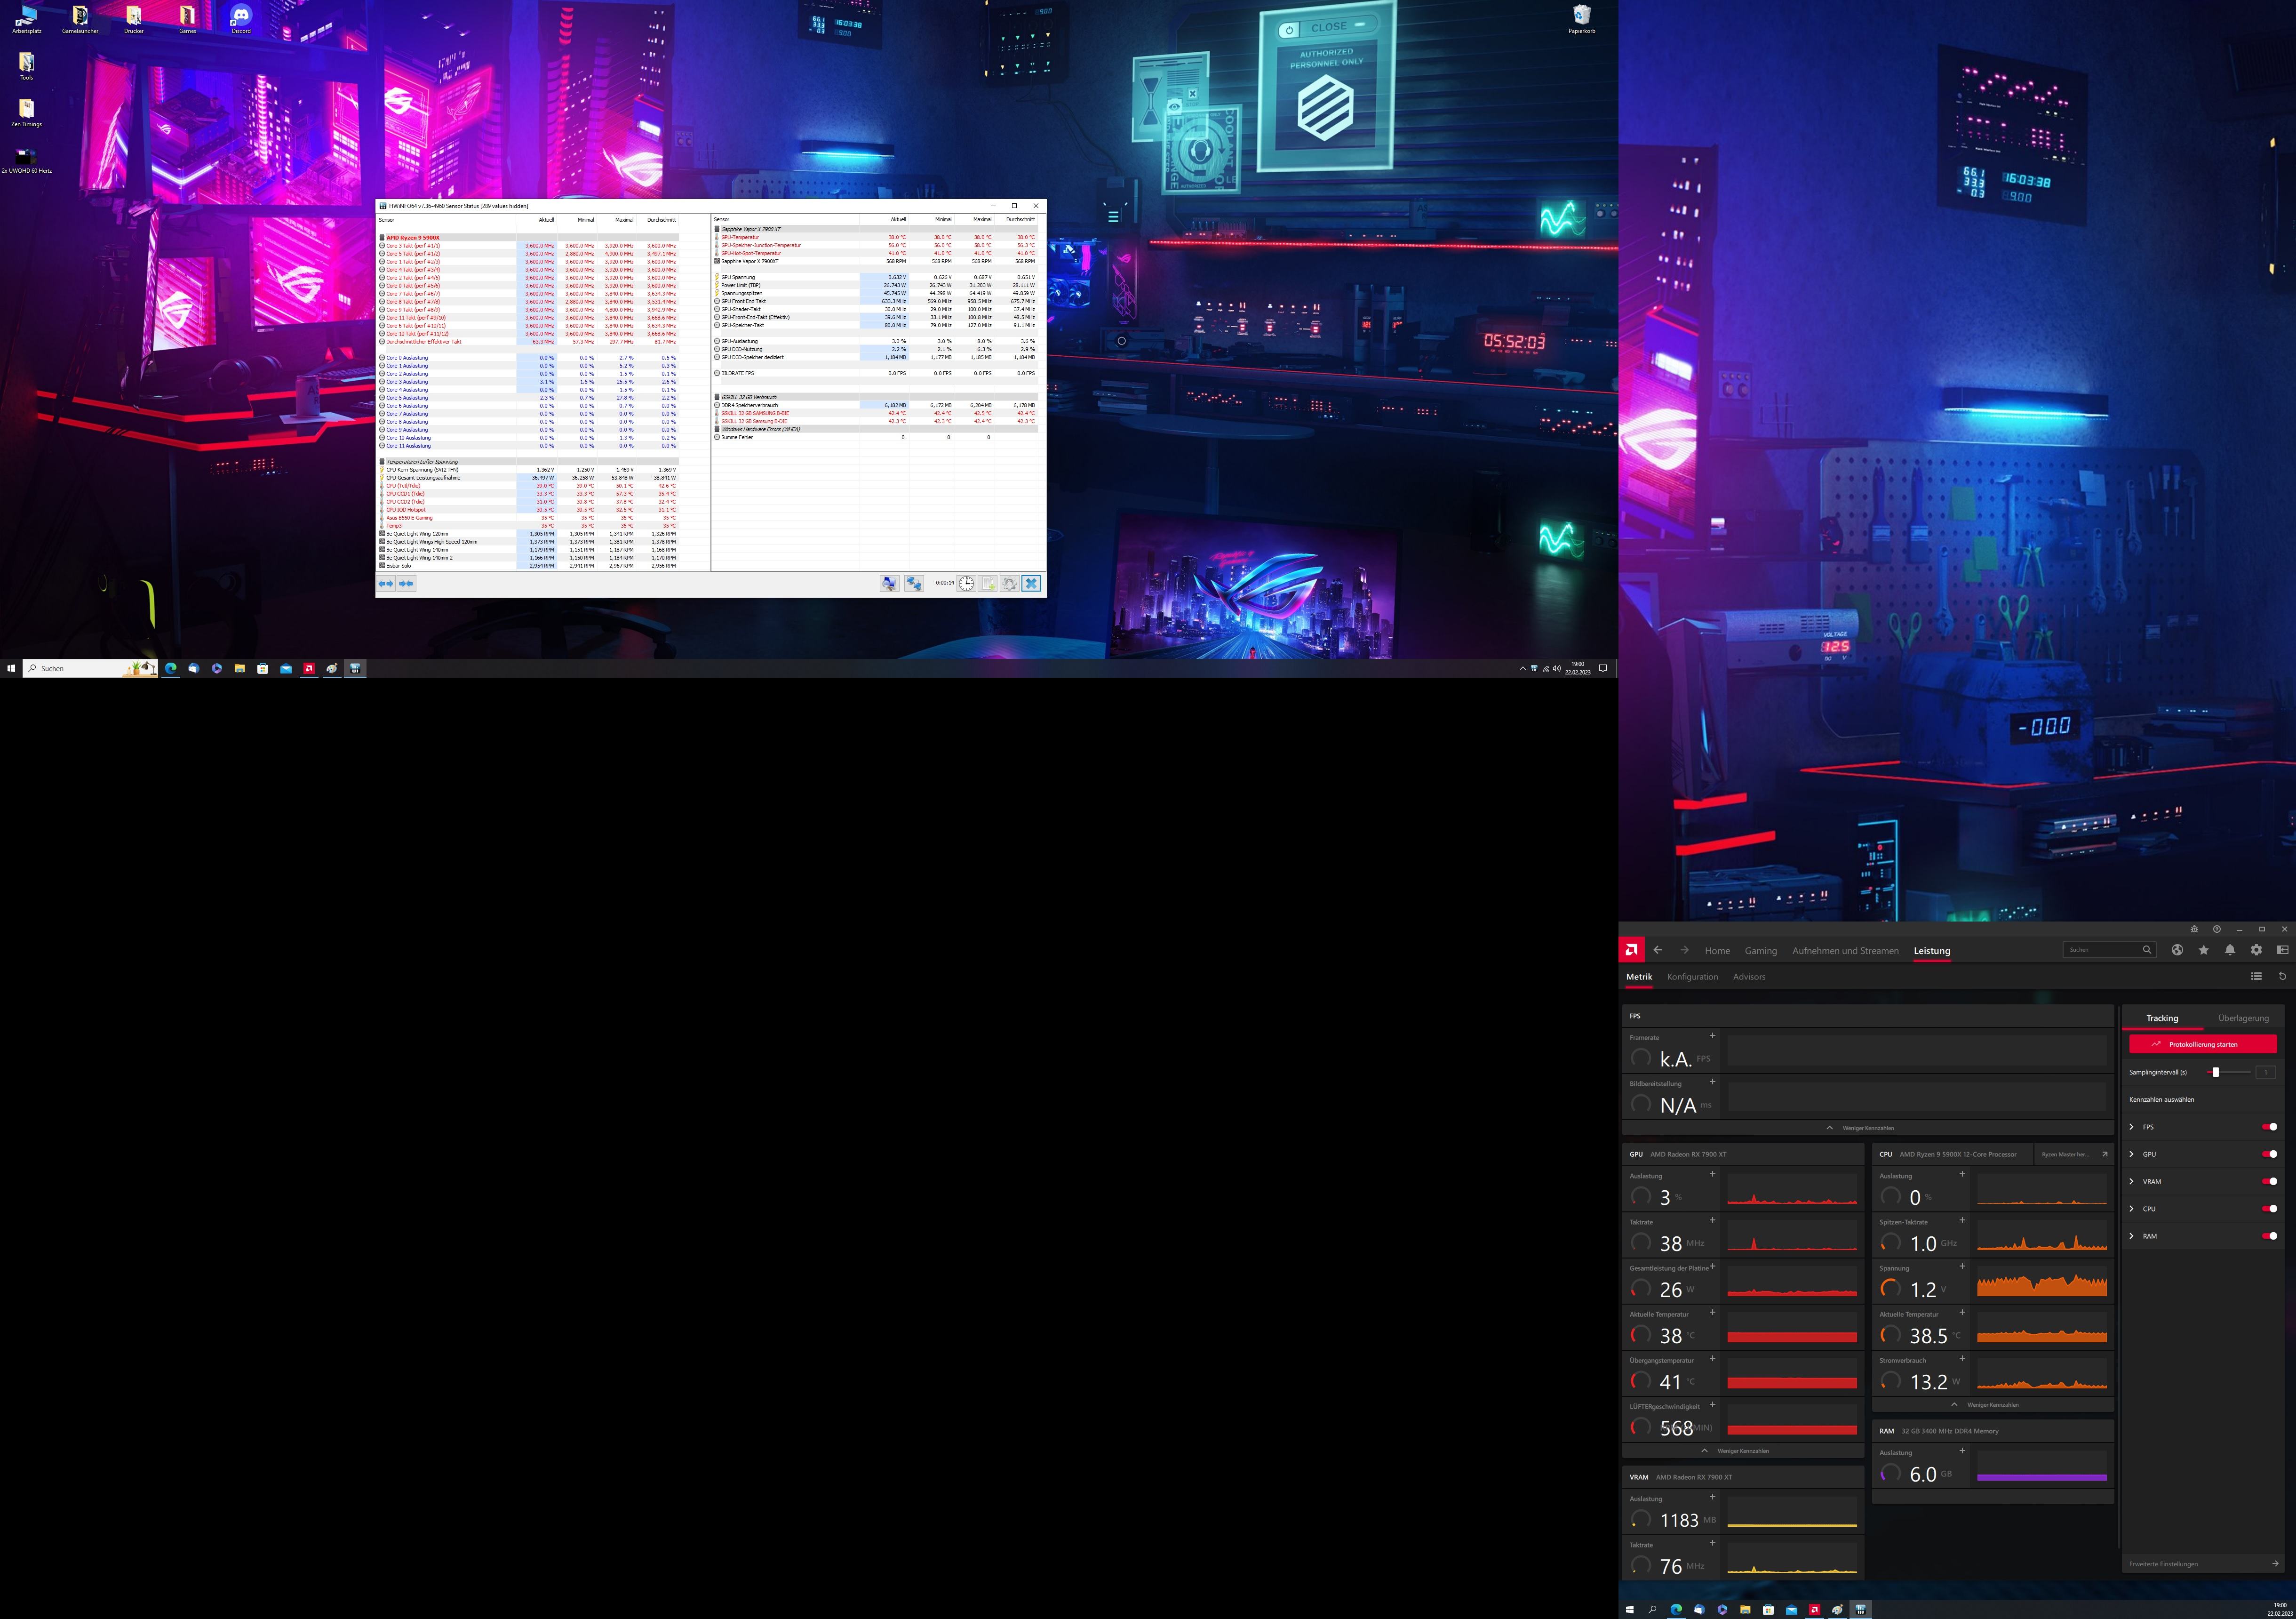
Task: Expand RAM metrics row in Tracking
Action: [x=2132, y=1236]
